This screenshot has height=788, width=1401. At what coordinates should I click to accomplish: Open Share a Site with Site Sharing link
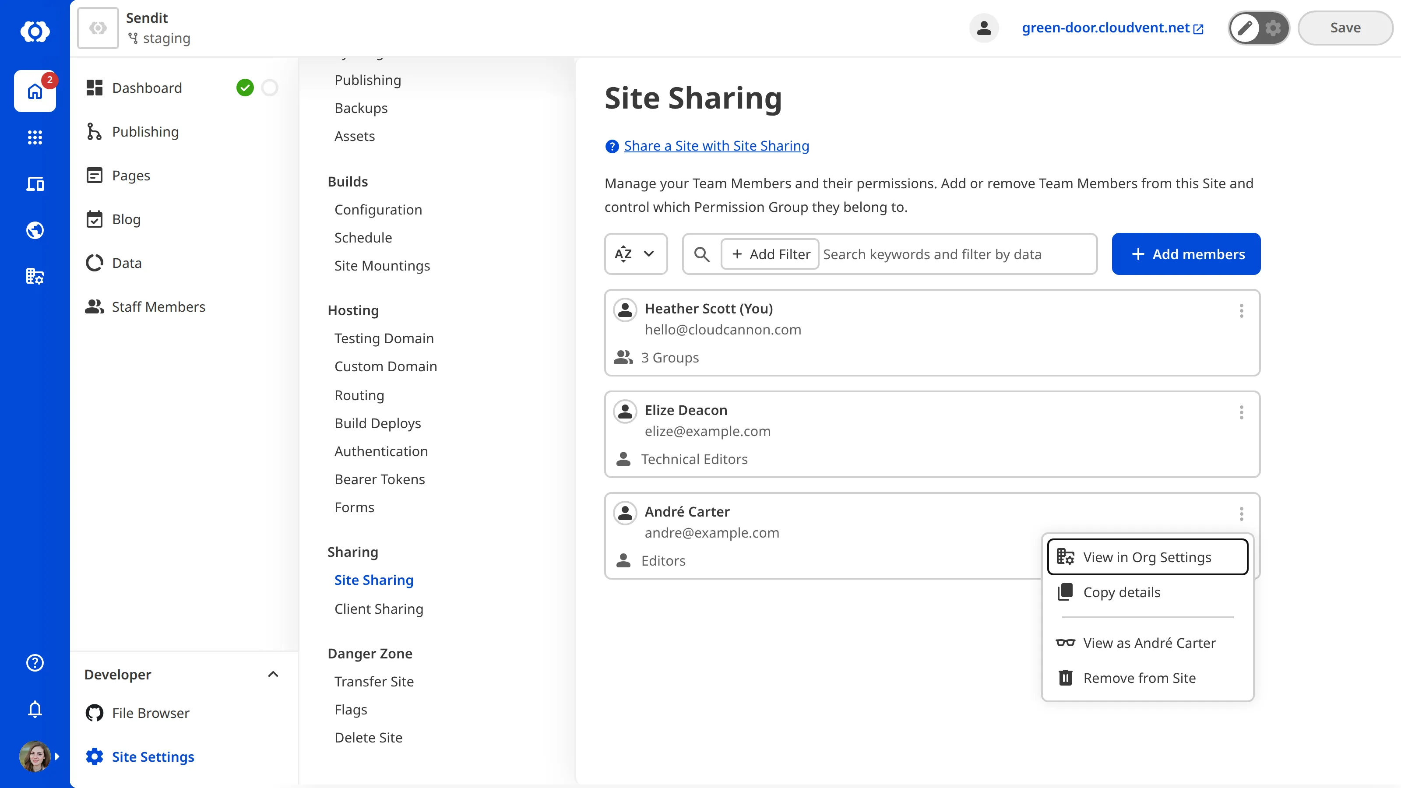click(716, 146)
